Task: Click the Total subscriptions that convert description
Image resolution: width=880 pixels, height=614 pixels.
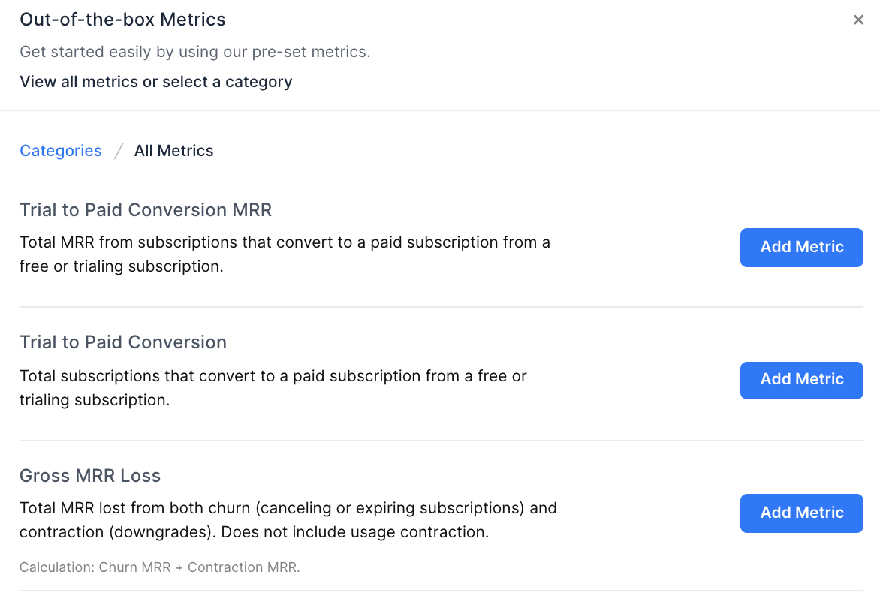Action: [273, 387]
